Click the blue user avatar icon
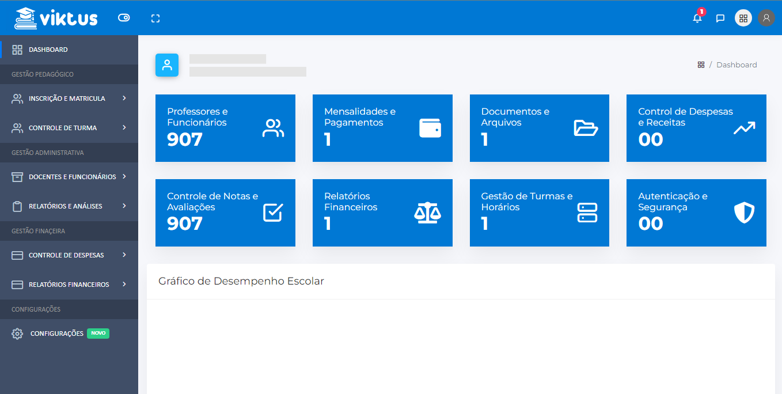The width and height of the screenshot is (782, 394). [x=167, y=65]
